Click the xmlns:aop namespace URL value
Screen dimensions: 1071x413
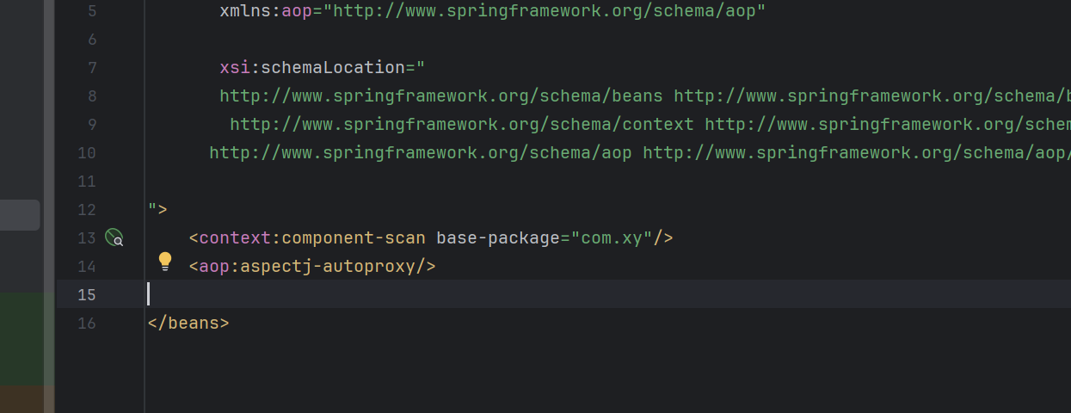tap(544, 12)
